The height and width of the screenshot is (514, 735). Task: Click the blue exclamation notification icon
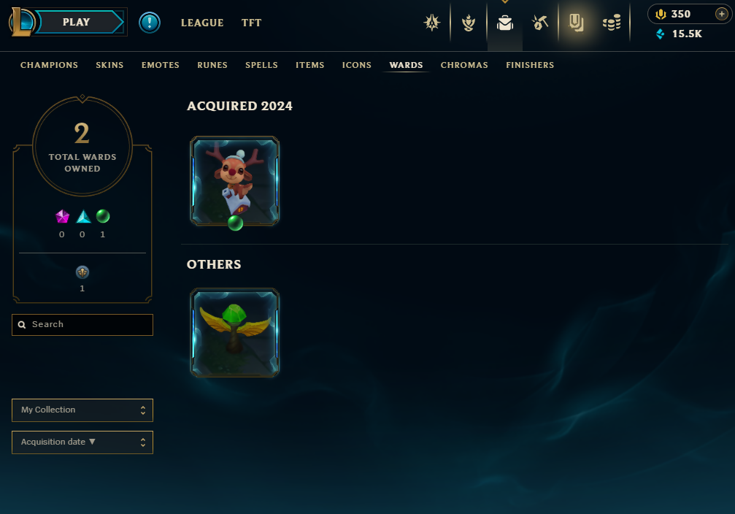click(x=150, y=23)
